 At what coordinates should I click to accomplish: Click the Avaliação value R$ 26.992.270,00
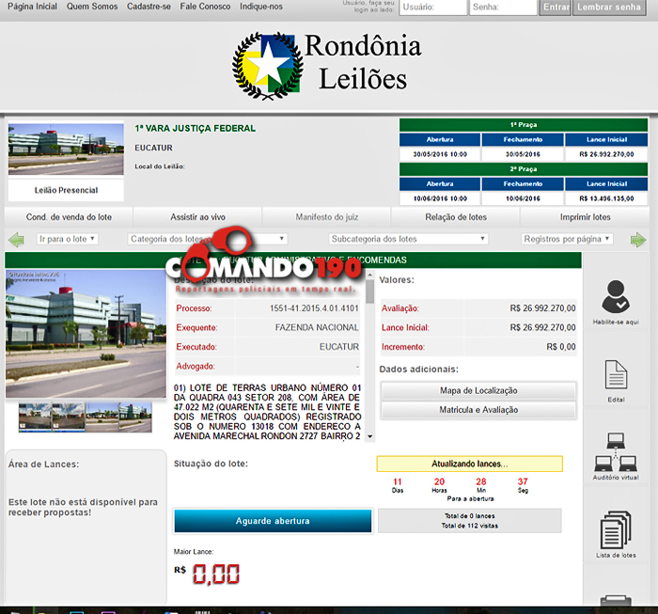(x=542, y=308)
